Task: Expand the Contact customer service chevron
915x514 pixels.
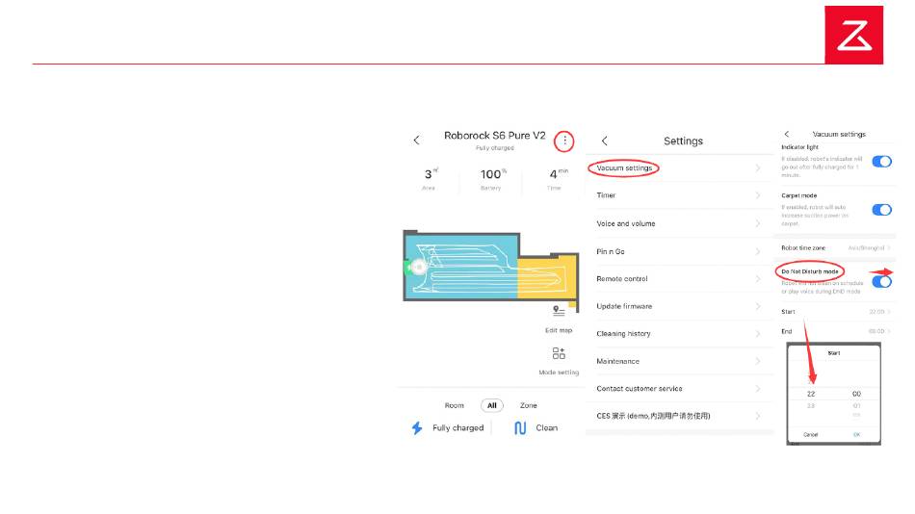Action: pos(758,389)
